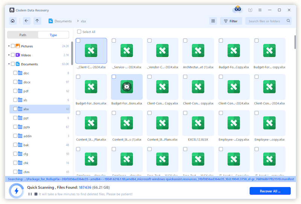Switch to the Path tab
Image resolution: width=301 pixels, height=204 pixels.
(x=23, y=35)
